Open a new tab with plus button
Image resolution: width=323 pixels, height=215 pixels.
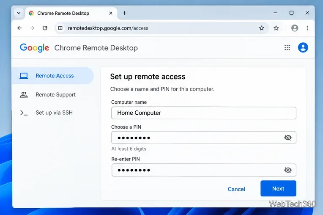click(124, 13)
